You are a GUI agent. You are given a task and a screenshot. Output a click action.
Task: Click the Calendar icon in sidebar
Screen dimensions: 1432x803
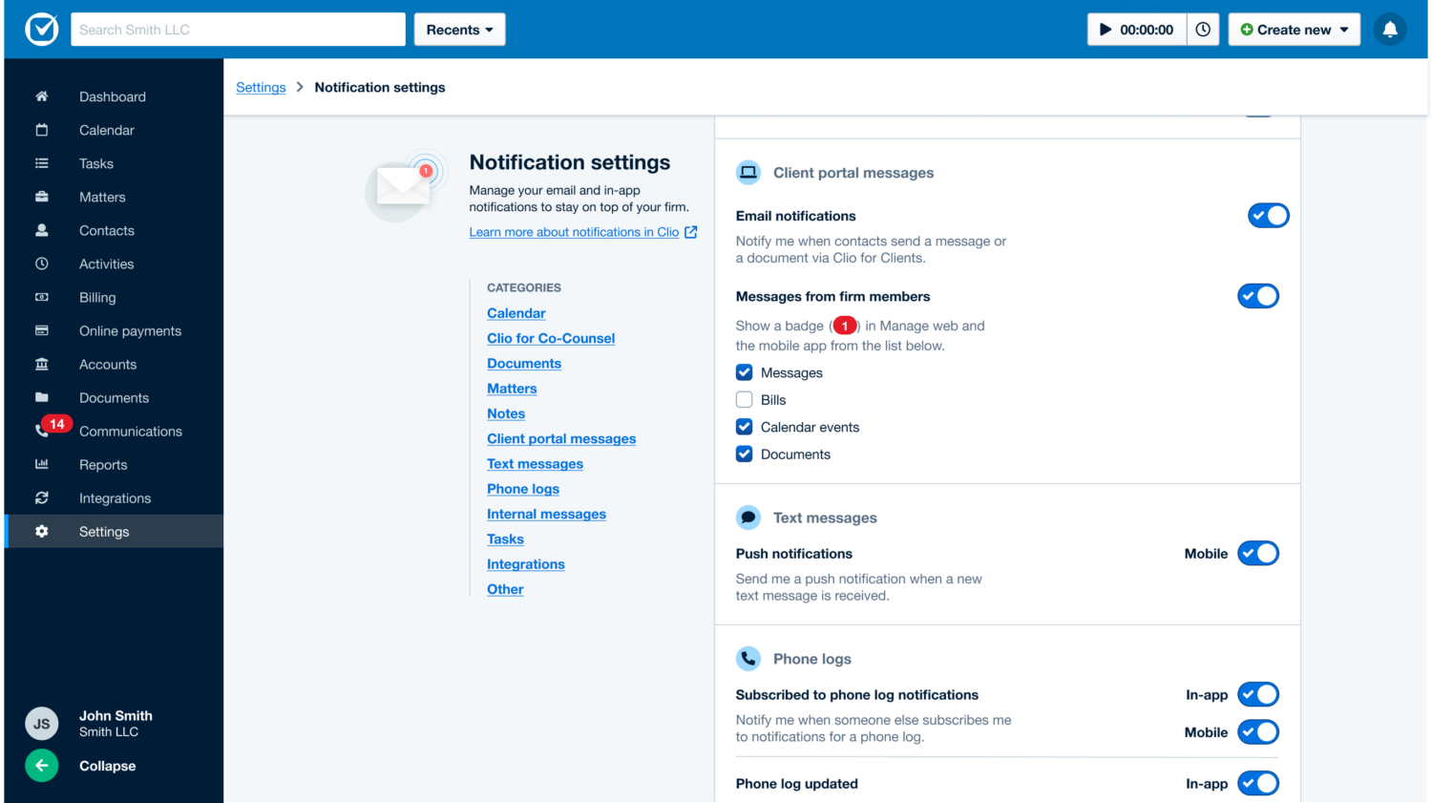[42, 130]
